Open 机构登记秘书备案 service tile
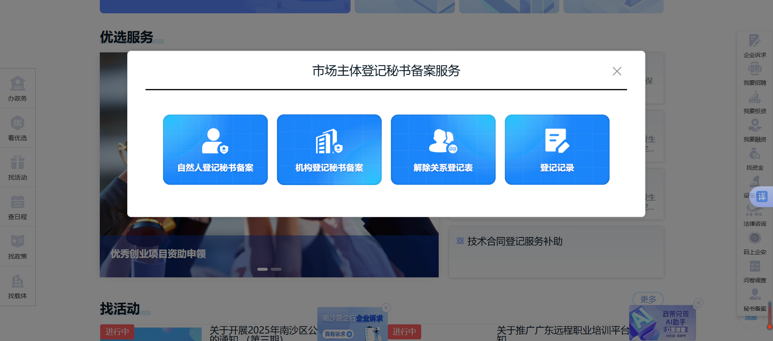Screen dimensions: 773x341 (329, 150)
